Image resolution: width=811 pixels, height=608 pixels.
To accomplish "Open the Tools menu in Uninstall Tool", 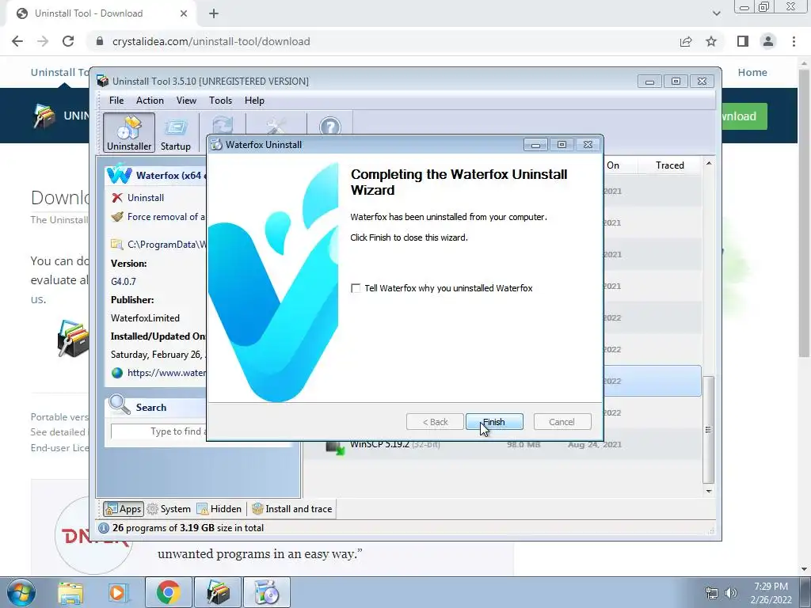I will click(220, 101).
